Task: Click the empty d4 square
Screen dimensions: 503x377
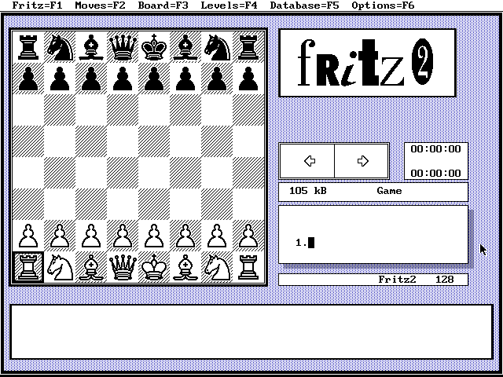Action: point(123,173)
